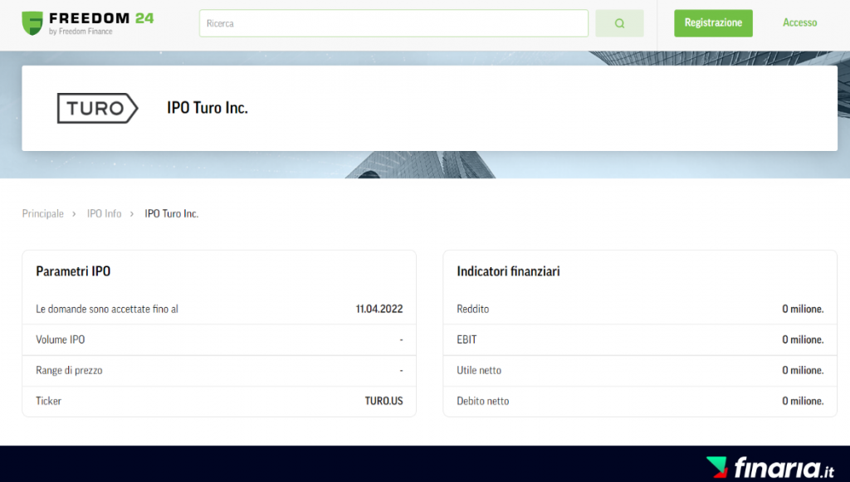Open the Accesso login link
The width and height of the screenshot is (850, 482).
pos(799,22)
